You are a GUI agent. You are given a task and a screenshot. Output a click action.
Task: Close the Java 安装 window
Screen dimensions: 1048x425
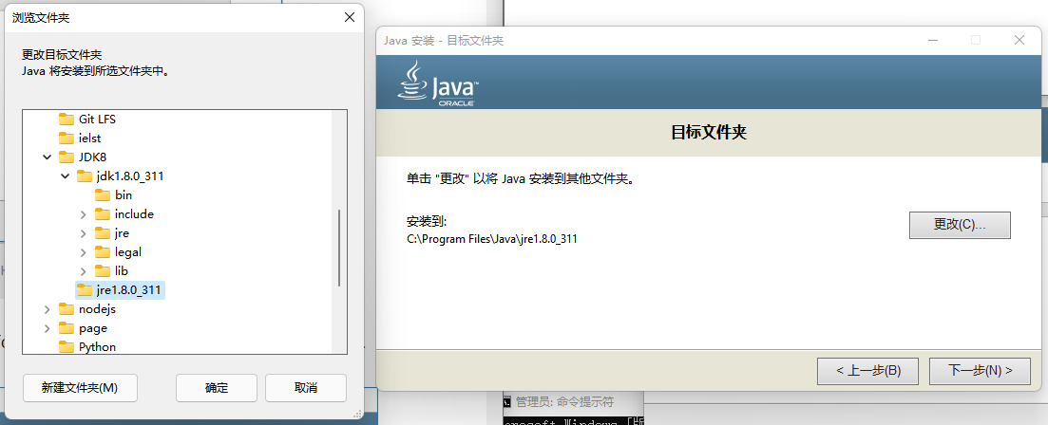coord(1019,40)
